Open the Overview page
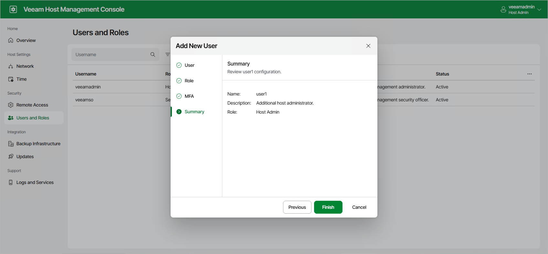 [x=34, y=40]
